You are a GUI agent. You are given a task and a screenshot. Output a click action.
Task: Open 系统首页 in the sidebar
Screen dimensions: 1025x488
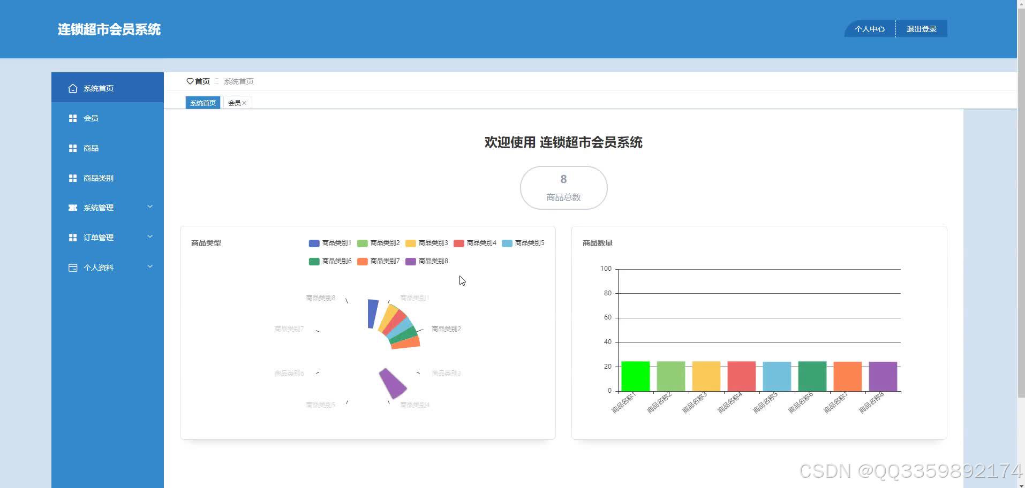tap(108, 87)
